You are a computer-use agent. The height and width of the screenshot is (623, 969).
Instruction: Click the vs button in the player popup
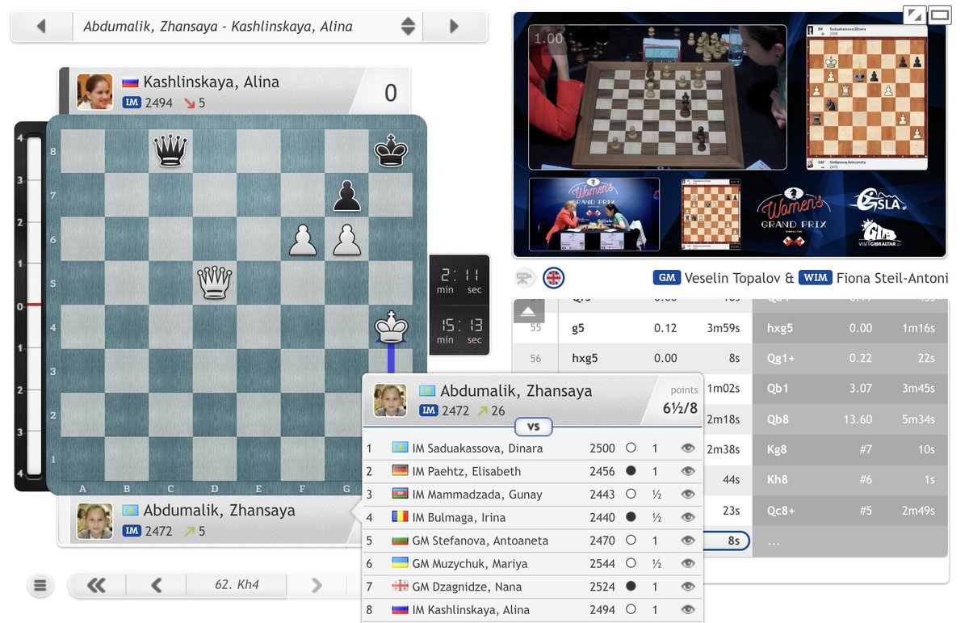tap(533, 426)
